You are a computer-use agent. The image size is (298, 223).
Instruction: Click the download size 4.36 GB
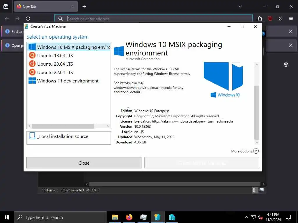coord(140,142)
